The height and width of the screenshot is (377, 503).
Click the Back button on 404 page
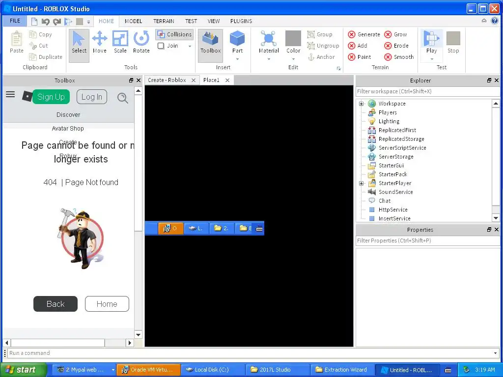56,304
